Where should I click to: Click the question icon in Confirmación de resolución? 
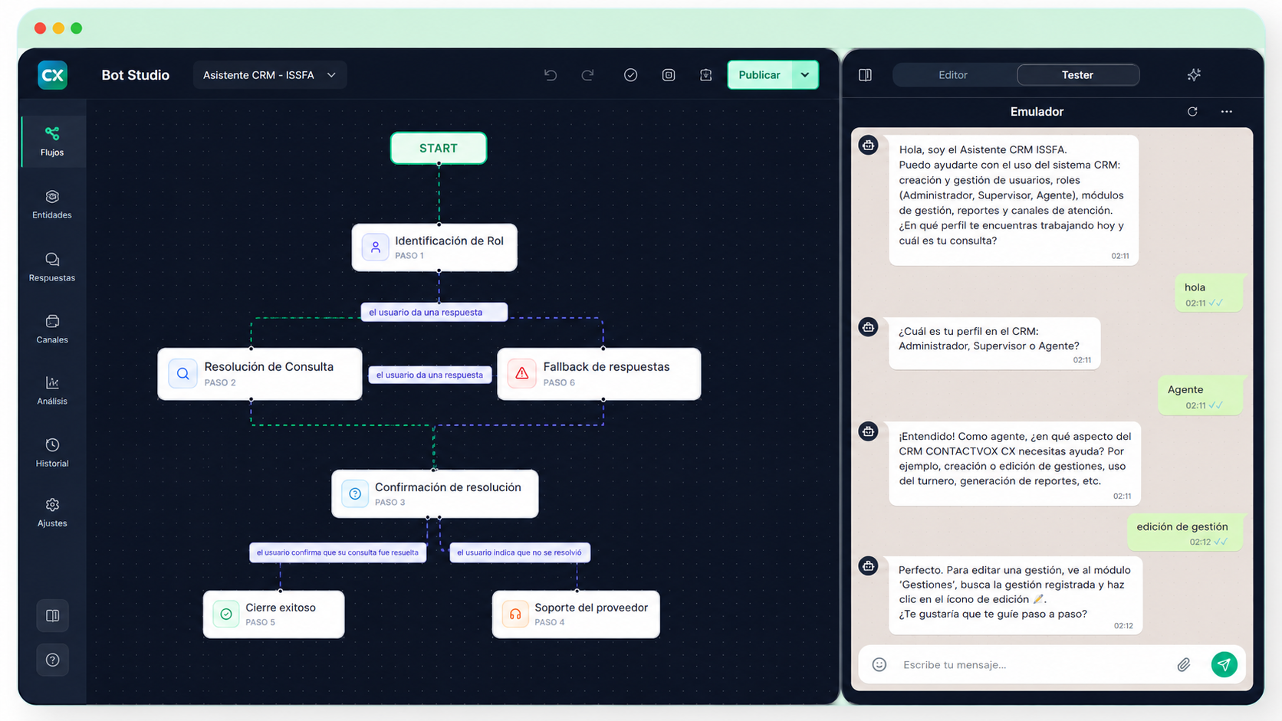click(x=355, y=493)
